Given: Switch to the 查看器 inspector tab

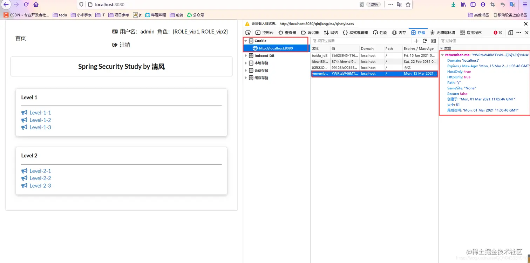Looking at the screenshot, I should point(287,33).
